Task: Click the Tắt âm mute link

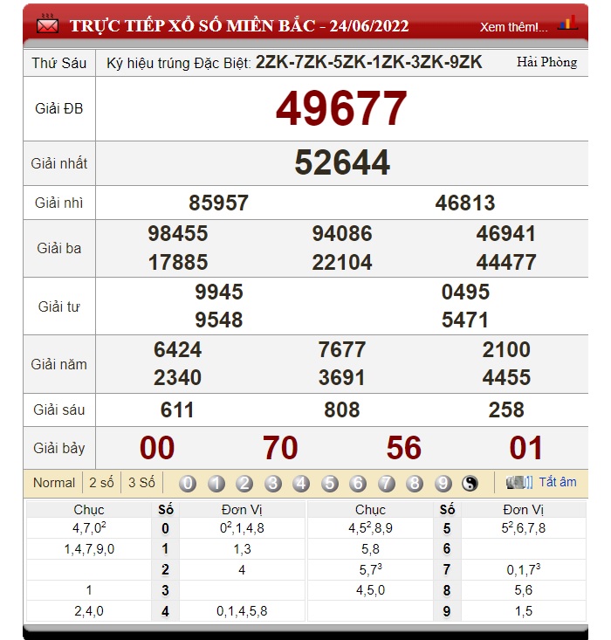Action: (x=558, y=482)
